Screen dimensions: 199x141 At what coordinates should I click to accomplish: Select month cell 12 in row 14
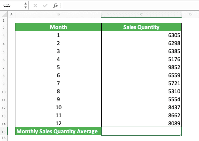coord(59,123)
